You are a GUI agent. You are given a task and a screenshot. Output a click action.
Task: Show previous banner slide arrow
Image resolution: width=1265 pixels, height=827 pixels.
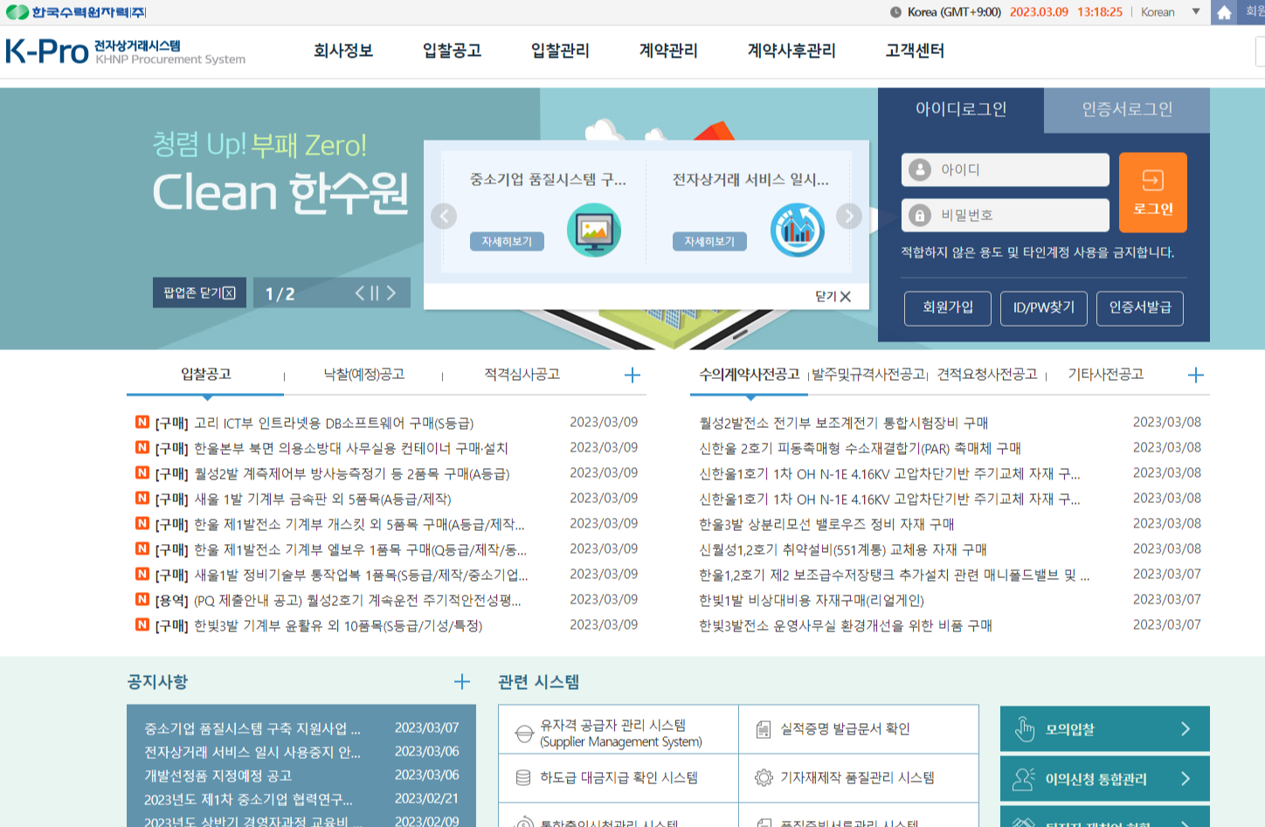click(360, 293)
